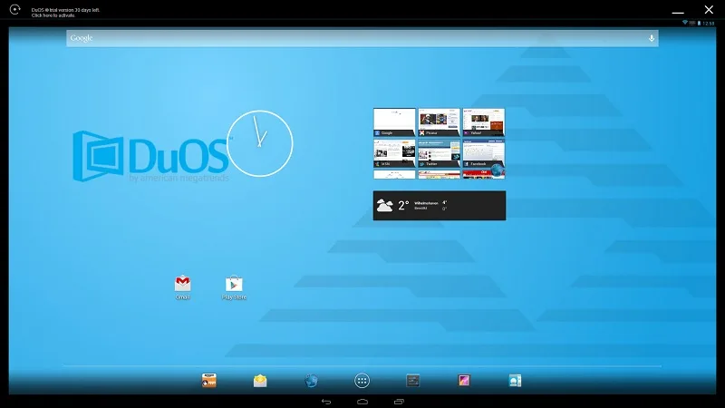The width and height of the screenshot is (725, 408).
Task: Open the Facebook bookmark thumbnail
Action: (x=484, y=153)
